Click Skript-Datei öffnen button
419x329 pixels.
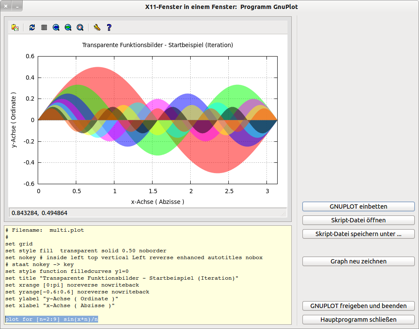coord(358,220)
